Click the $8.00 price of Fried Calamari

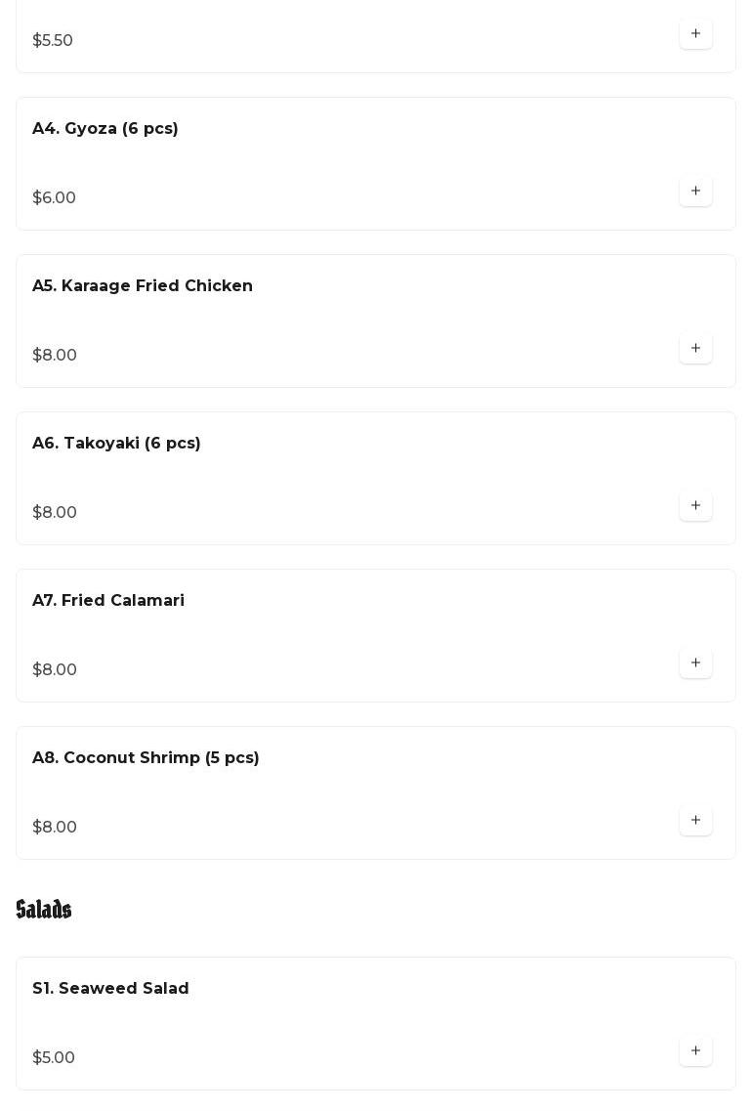(55, 670)
